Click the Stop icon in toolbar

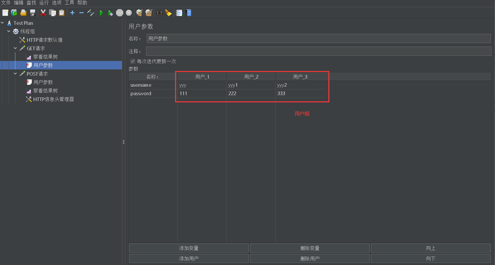pyautogui.click(x=120, y=13)
